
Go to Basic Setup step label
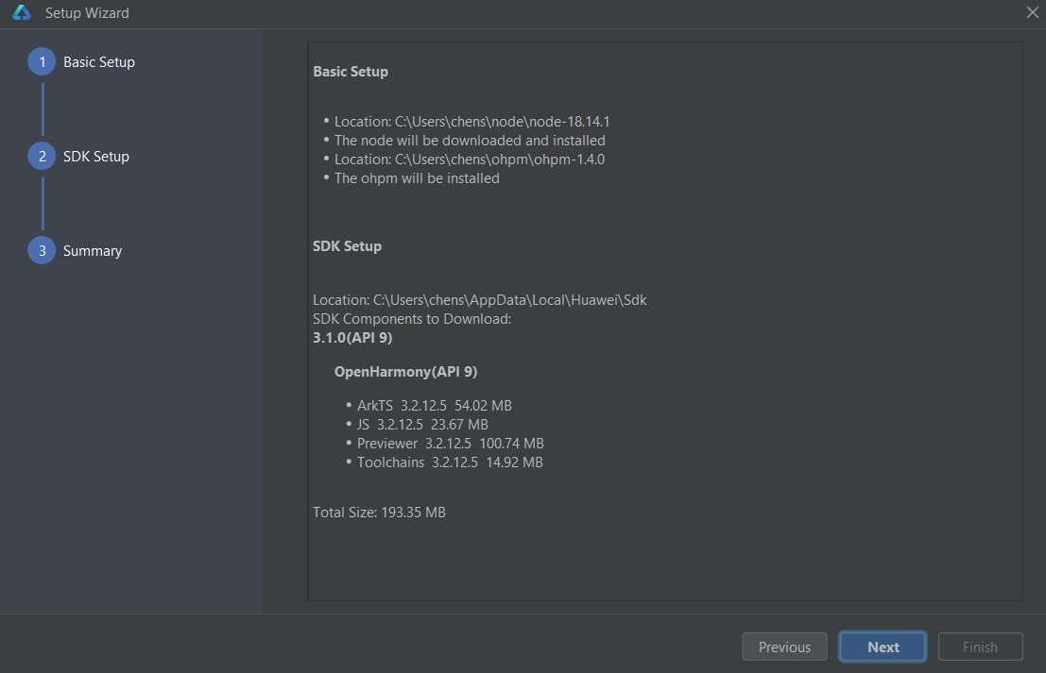[98, 62]
